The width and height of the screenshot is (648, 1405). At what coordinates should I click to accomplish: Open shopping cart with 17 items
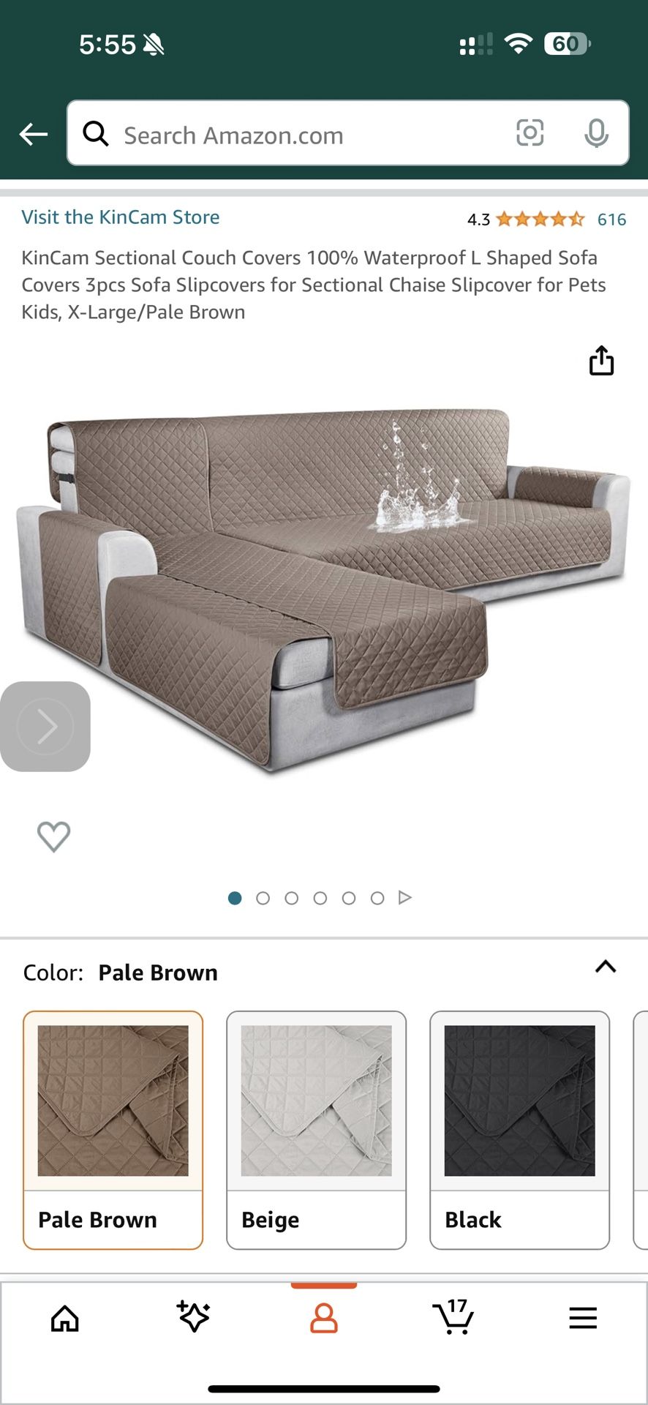tap(453, 1316)
